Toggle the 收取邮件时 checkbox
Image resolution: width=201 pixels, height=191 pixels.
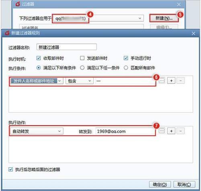tap(39, 58)
